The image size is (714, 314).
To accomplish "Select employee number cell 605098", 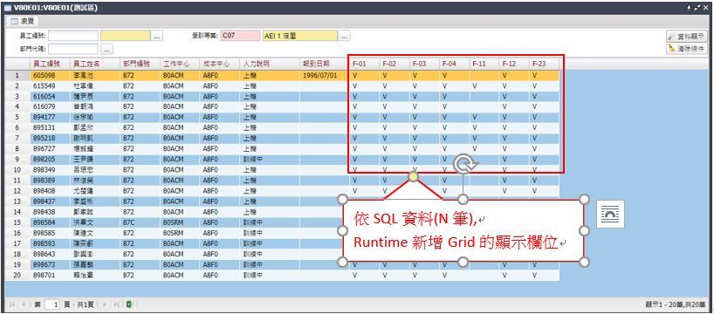I will (51, 76).
